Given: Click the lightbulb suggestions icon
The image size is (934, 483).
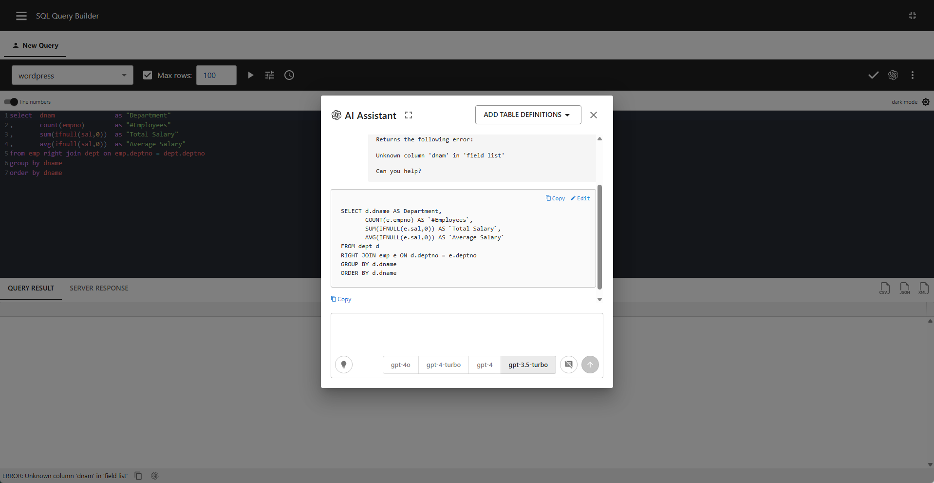Looking at the screenshot, I should 344,365.
